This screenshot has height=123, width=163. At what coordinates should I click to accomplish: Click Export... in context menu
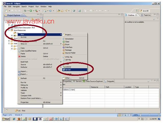[x=40, y=74]
